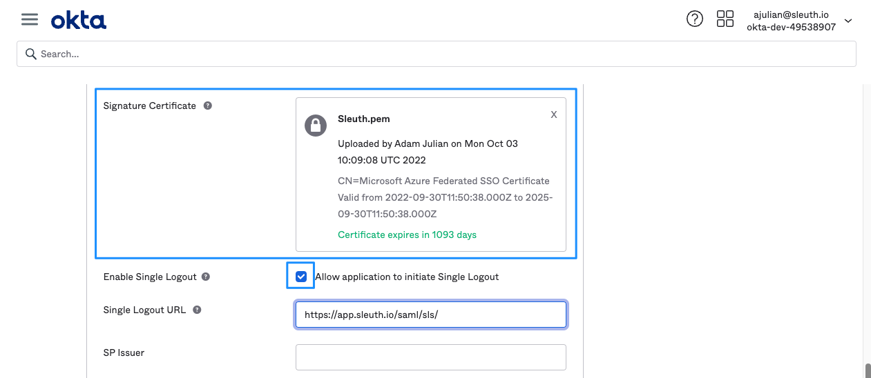The height and width of the screenshot is (378, 871).
Task: Click the padlock icon on Sleuth.pem certificate
Action: pyautogui.click(x=316, y=125)
